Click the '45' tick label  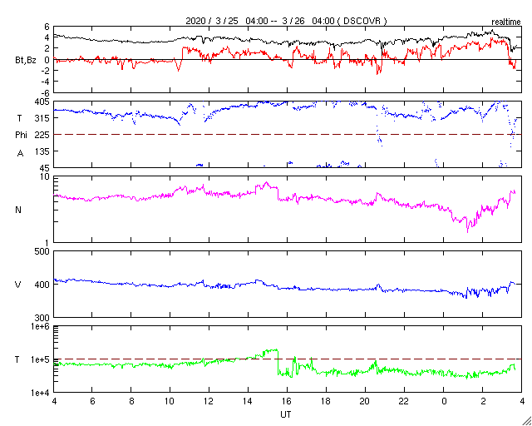[46, 168]
